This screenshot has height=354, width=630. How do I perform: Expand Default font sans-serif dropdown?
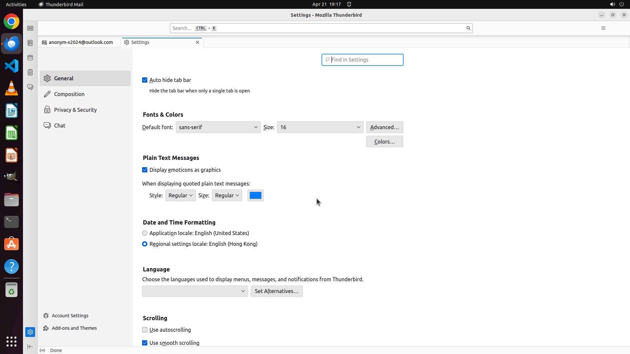[218, 127]
